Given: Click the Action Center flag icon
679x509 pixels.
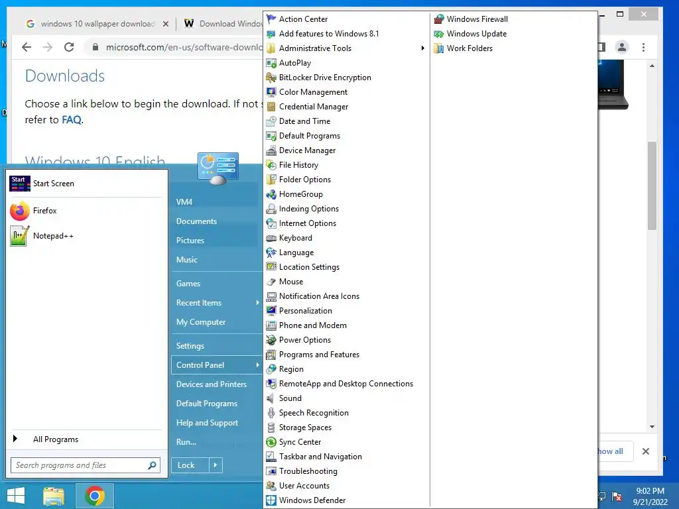Looking at the screenshot, I should 271,19.
